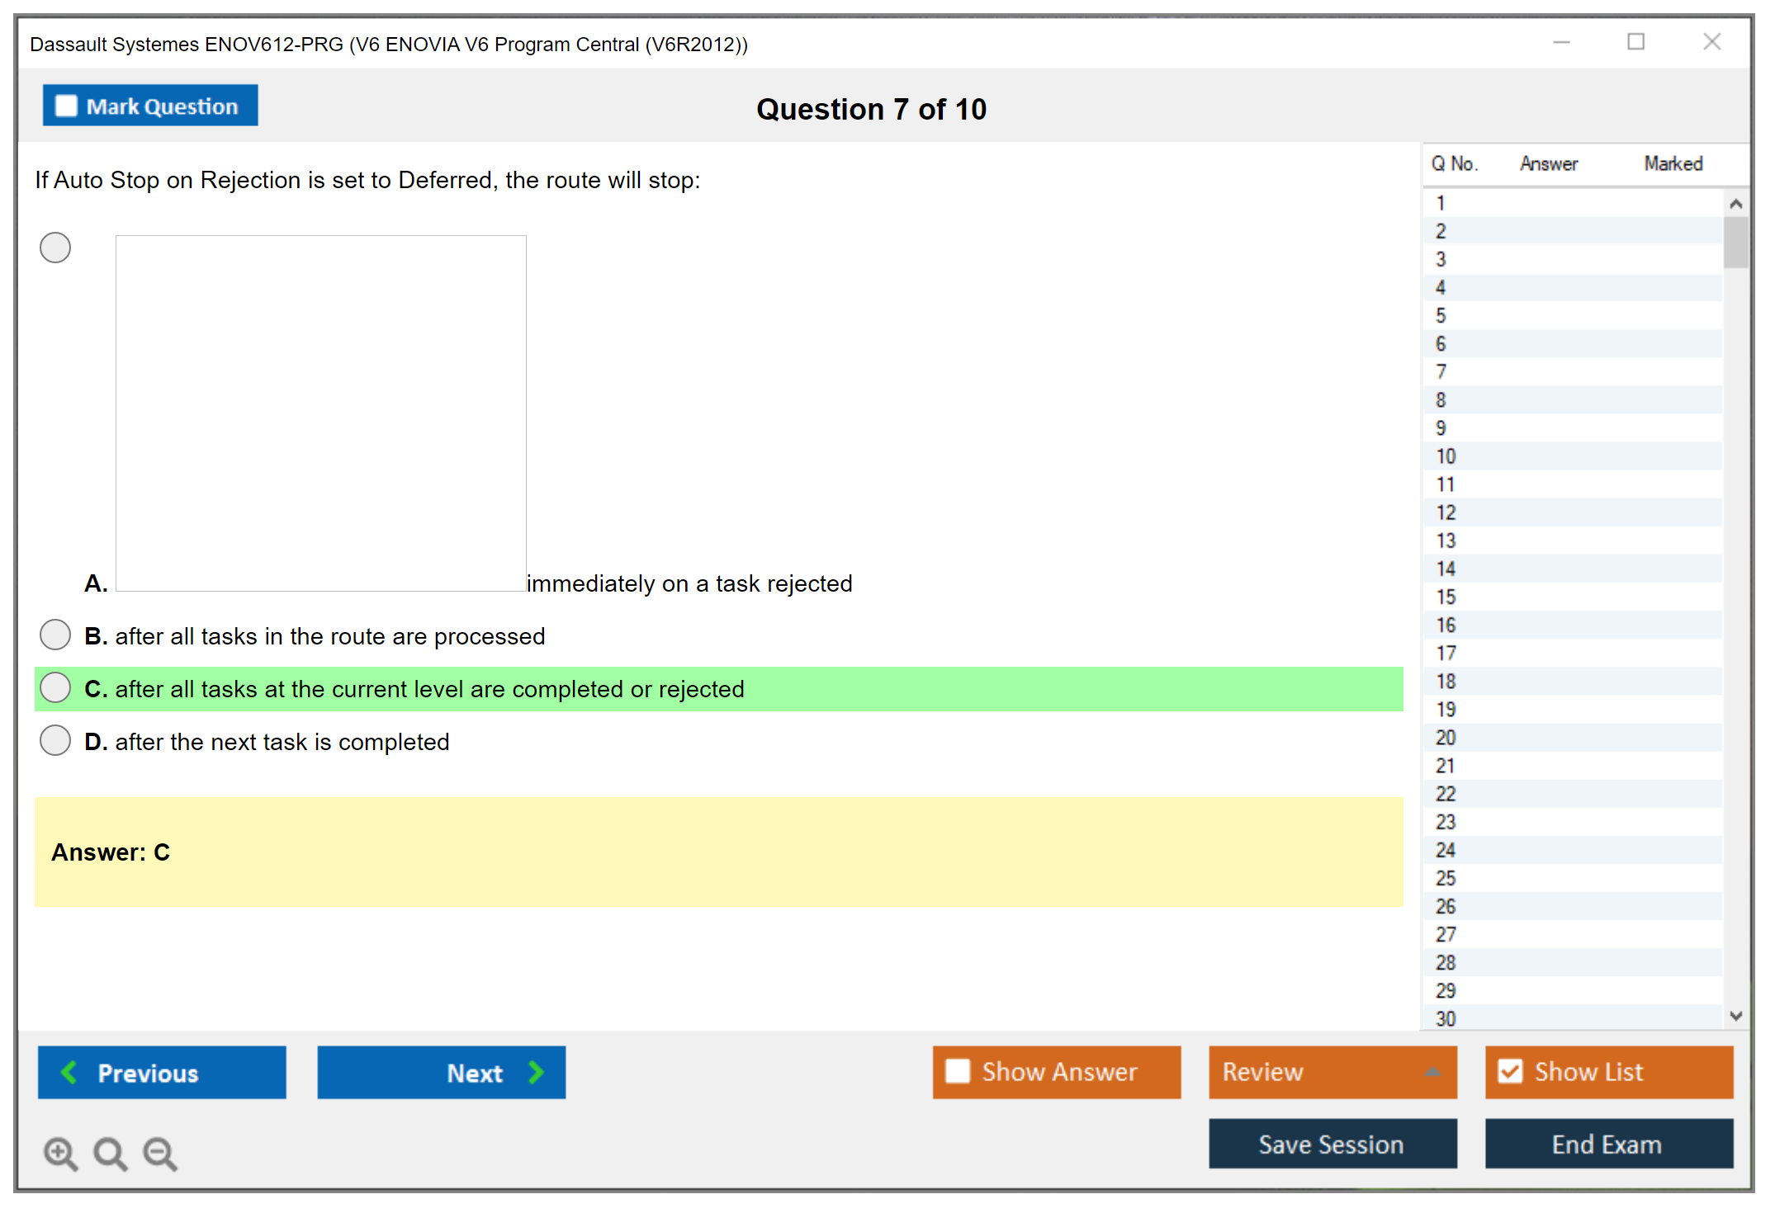
Task: Close the exam window
Action: [x=1711, y=42]
